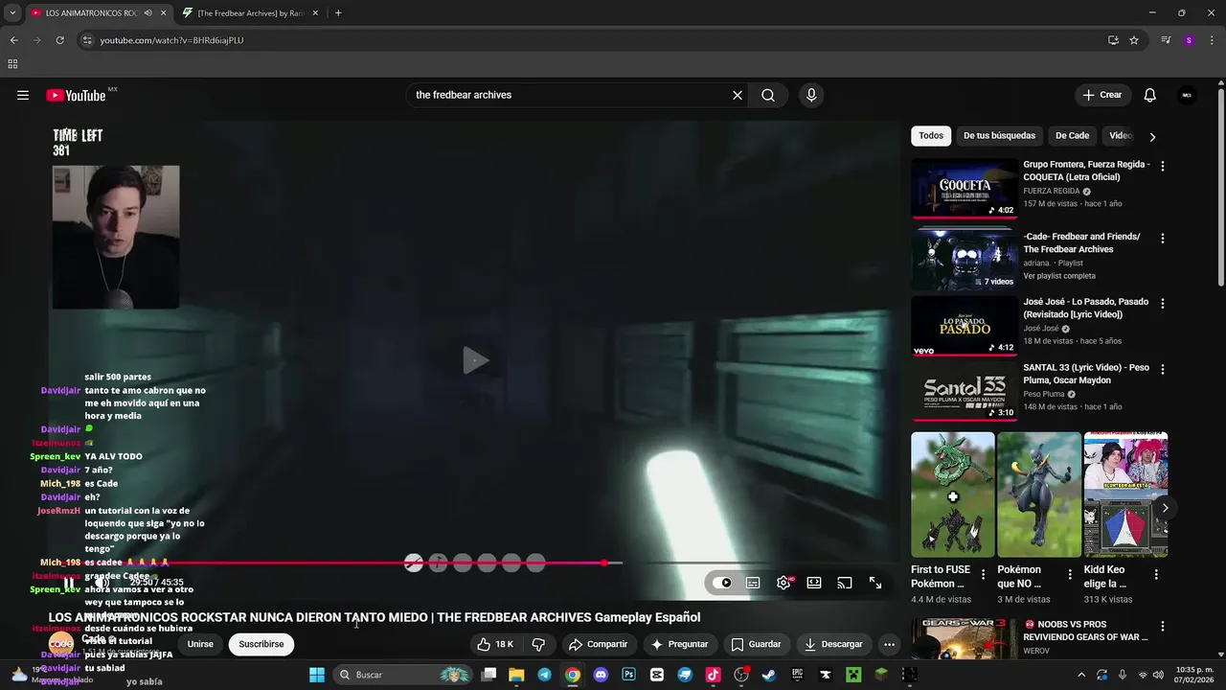This screenshot has height=690, width=1226.
Task: Open options for NOOBS VS PROS video
Action: point(1163,625)
